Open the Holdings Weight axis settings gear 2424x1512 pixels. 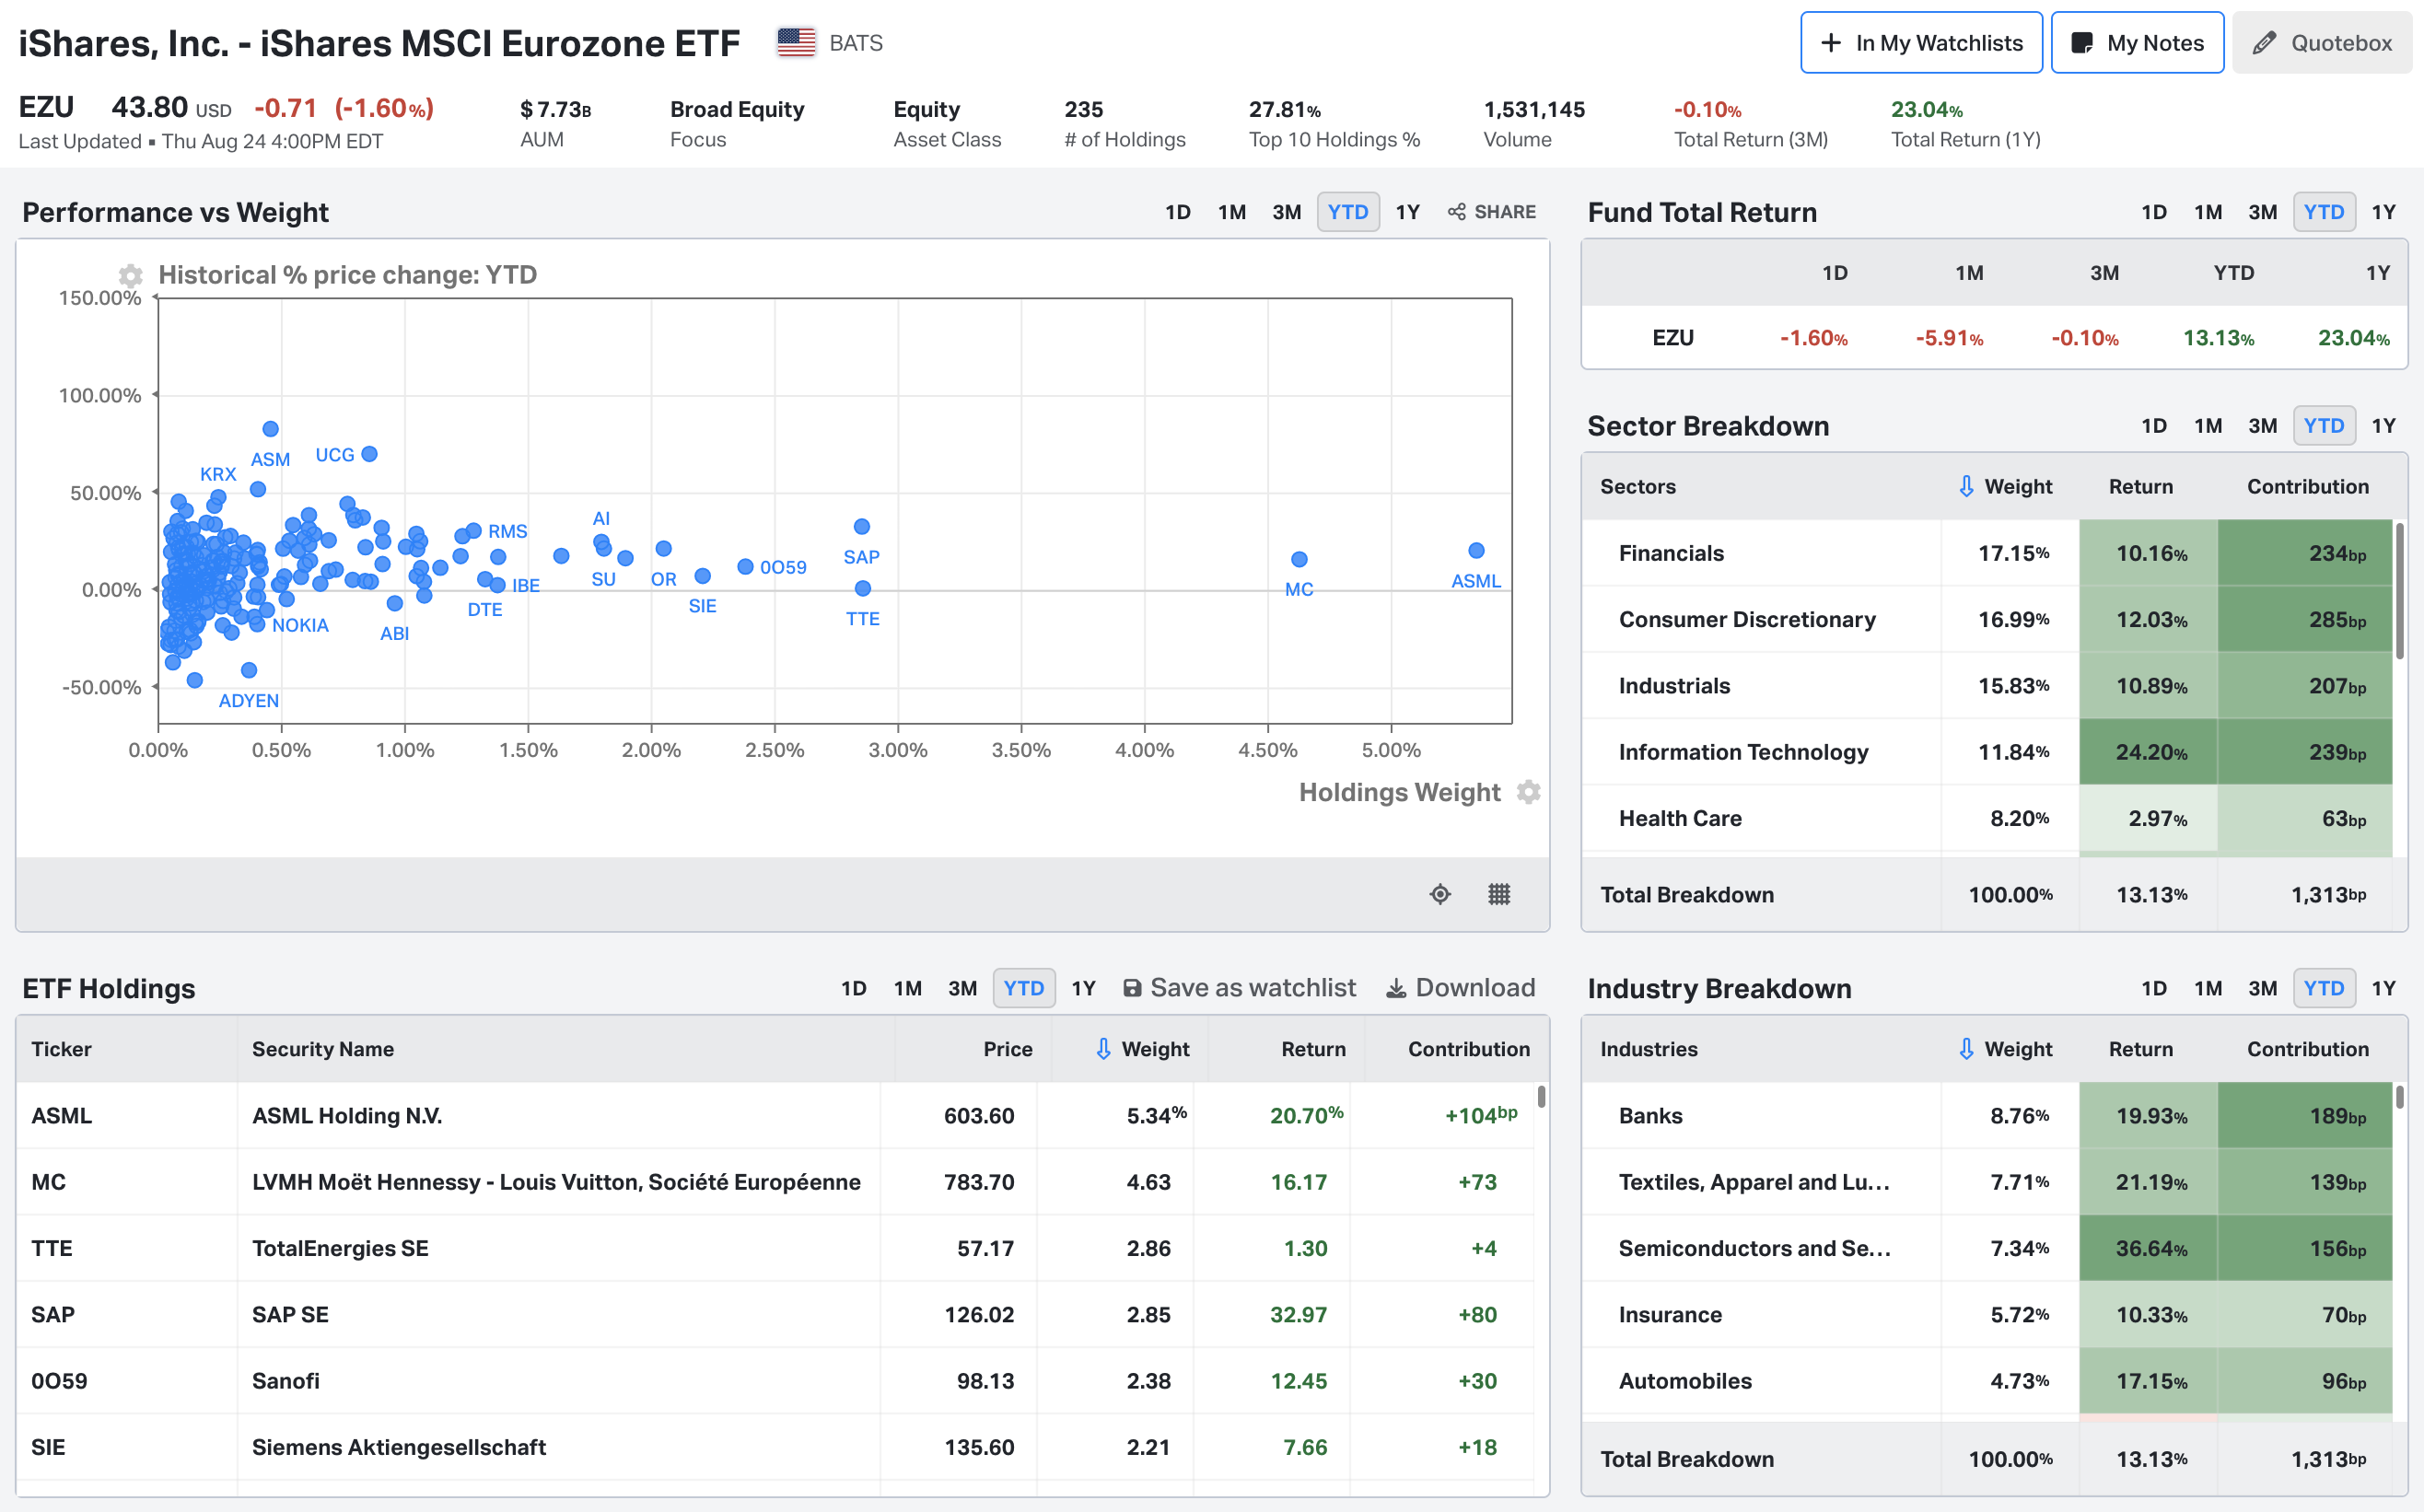[x=1528, y=792]
